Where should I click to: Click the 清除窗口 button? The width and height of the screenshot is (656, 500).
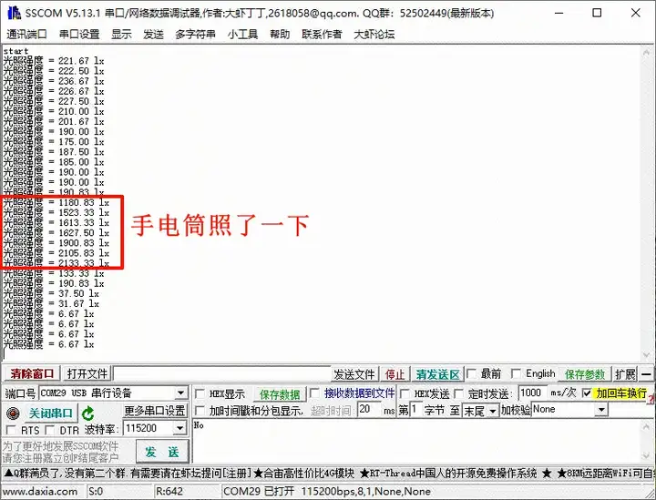coord(32,373)
